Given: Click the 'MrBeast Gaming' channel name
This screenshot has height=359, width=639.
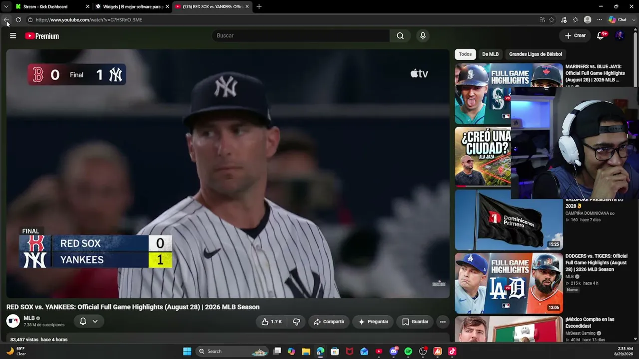Looking at the screenshot, I should (x=581, y=333).
